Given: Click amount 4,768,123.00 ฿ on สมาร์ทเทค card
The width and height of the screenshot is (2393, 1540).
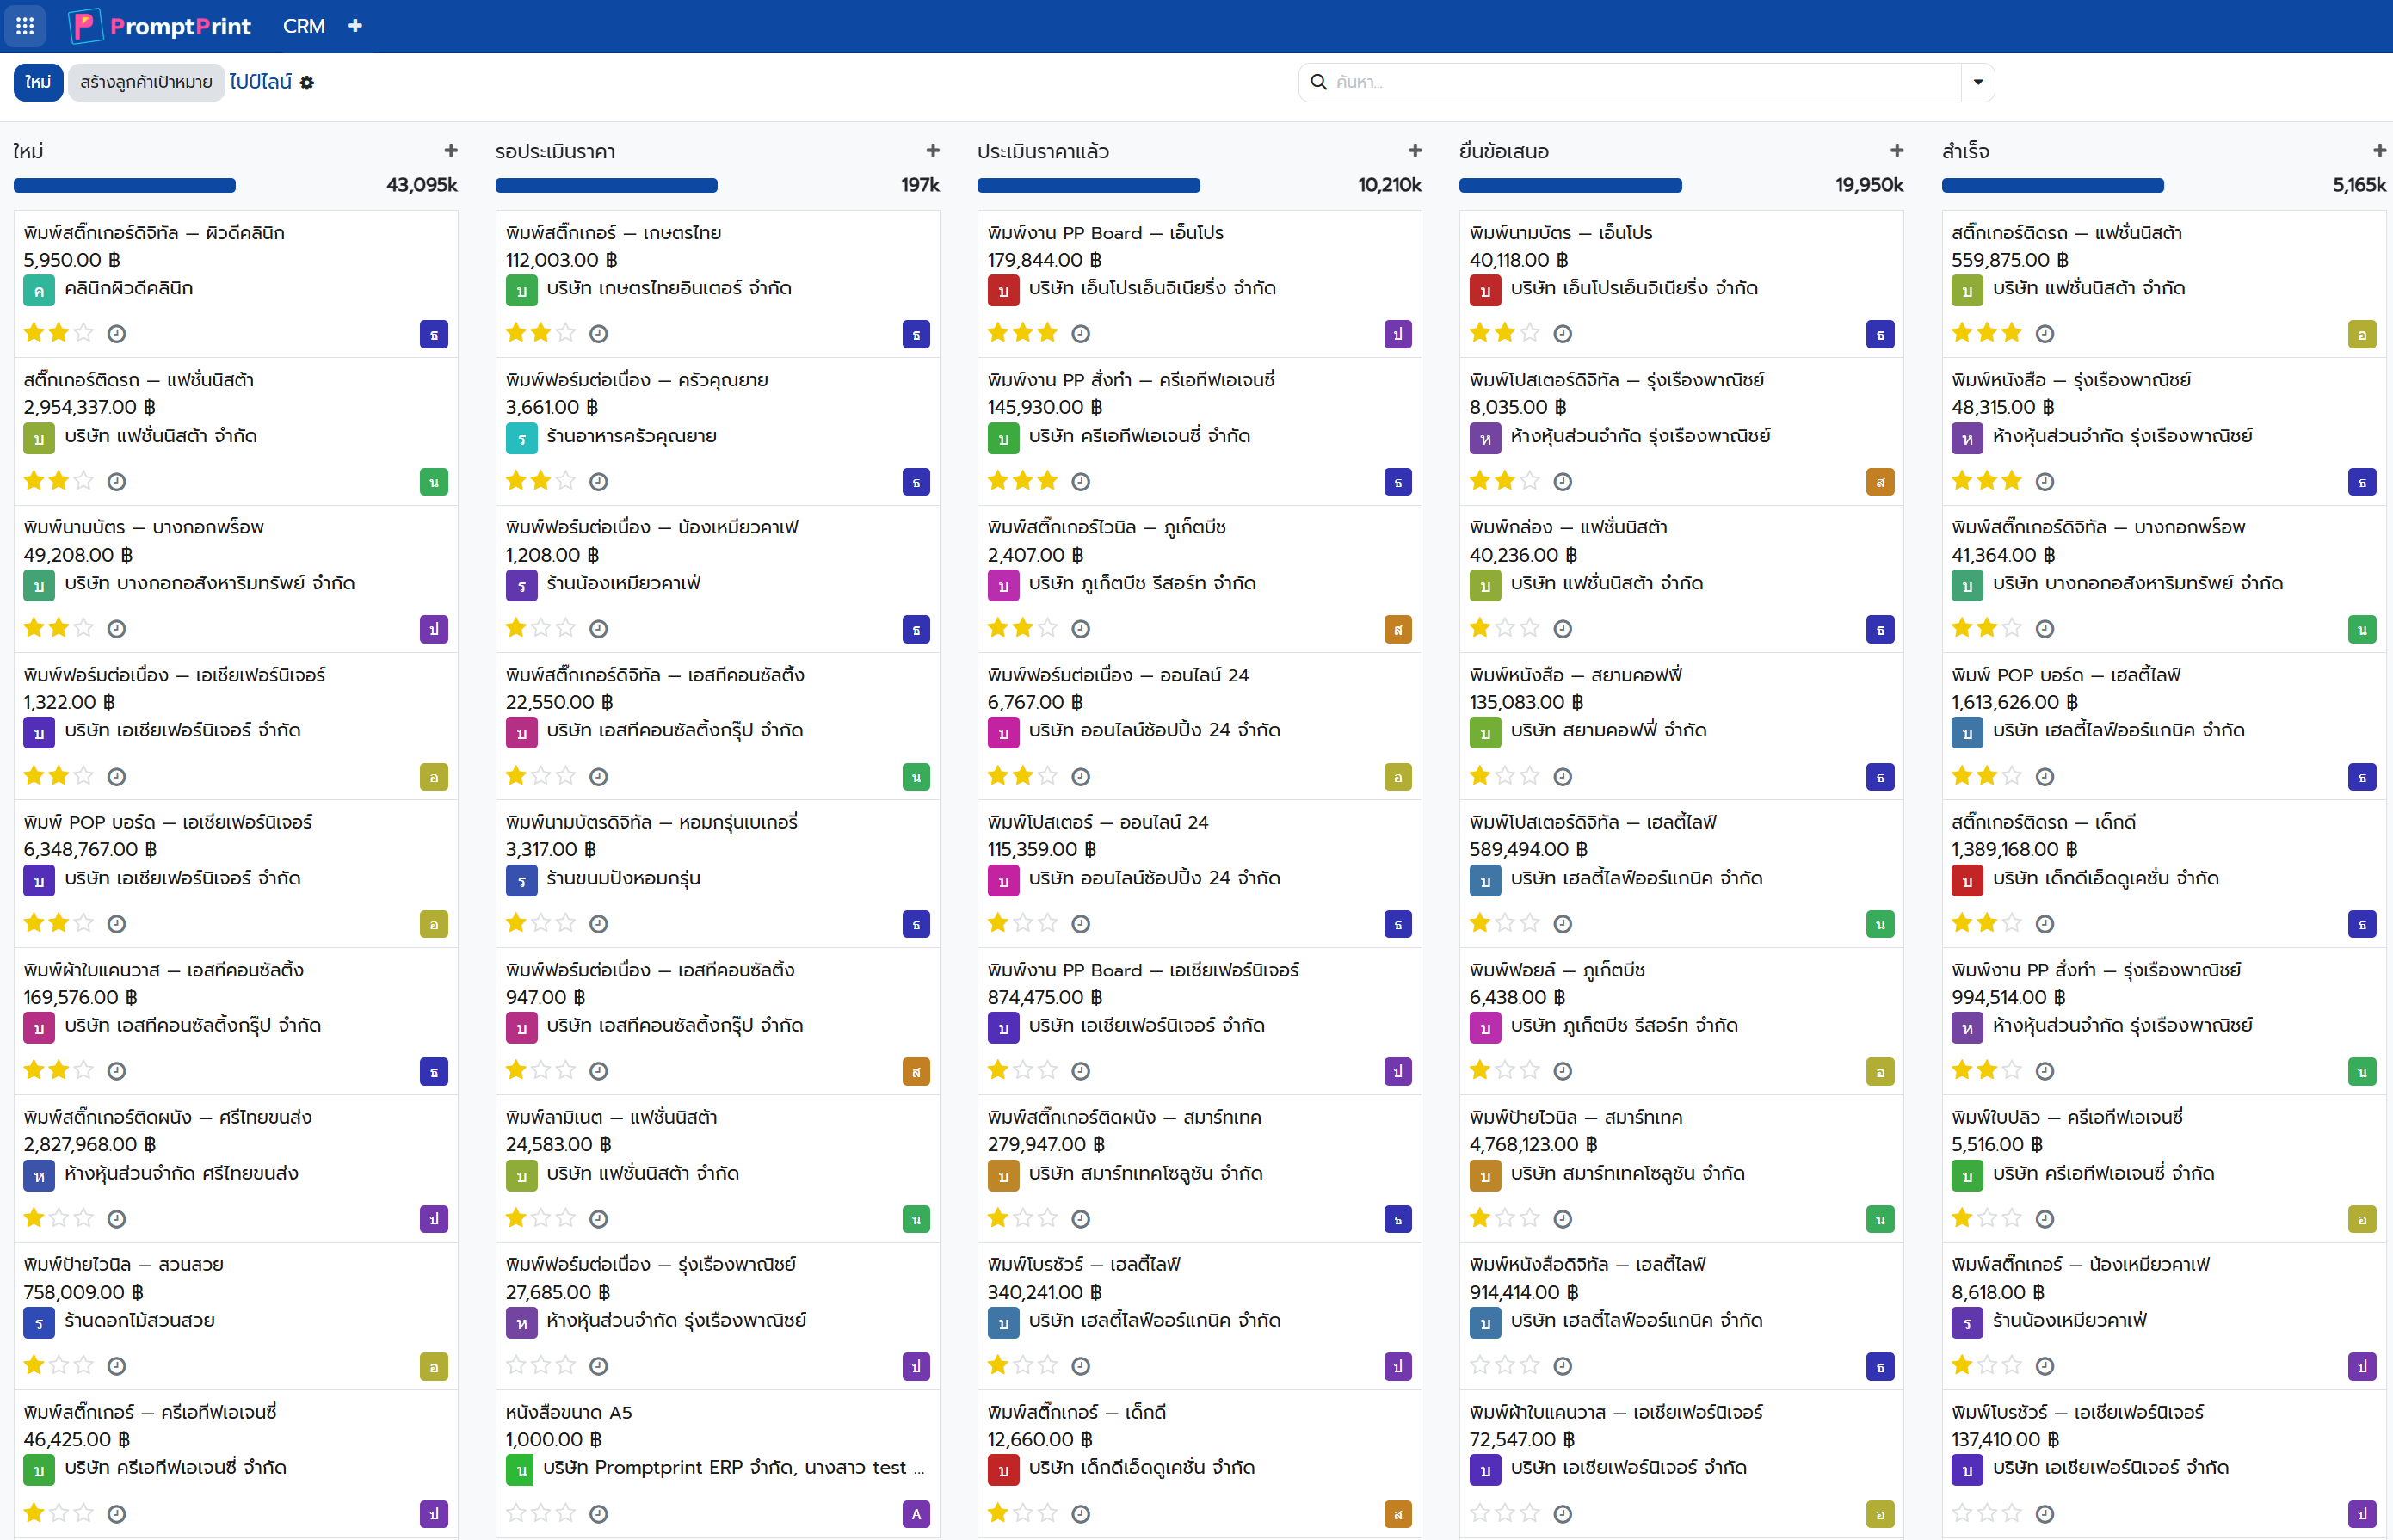Looking at the screenshot, I should tap(1533, 1144).
